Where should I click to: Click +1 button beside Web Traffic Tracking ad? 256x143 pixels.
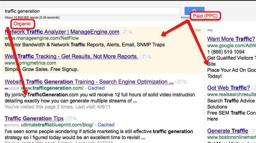point(142,57)
